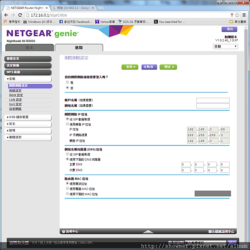Open the other bookmarks folder
The height and width of the screenshot is (250, 250).
pos(238,22)
